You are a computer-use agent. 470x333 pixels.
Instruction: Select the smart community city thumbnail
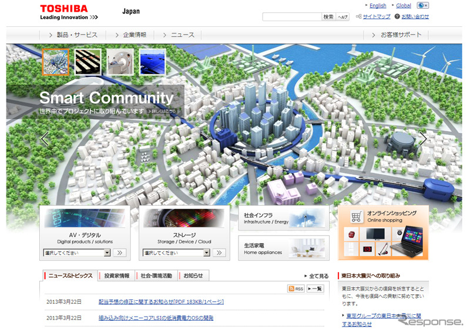56,62
